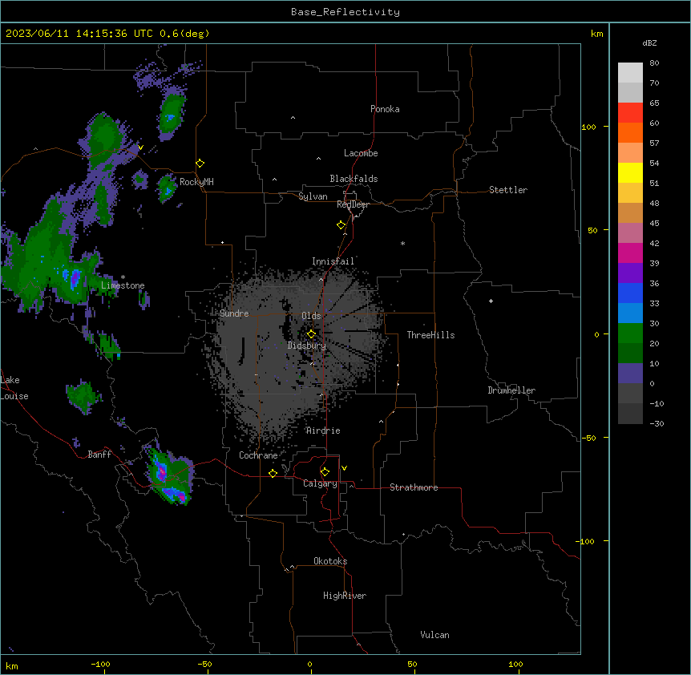The height and width of the screenshot is (675, 691).
Task: Pick the red 65-60 dBZ legend swatch
Action: 630,112
